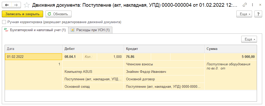Click the Дата column header
265x106 pixels.
click(x=34, y=49)
